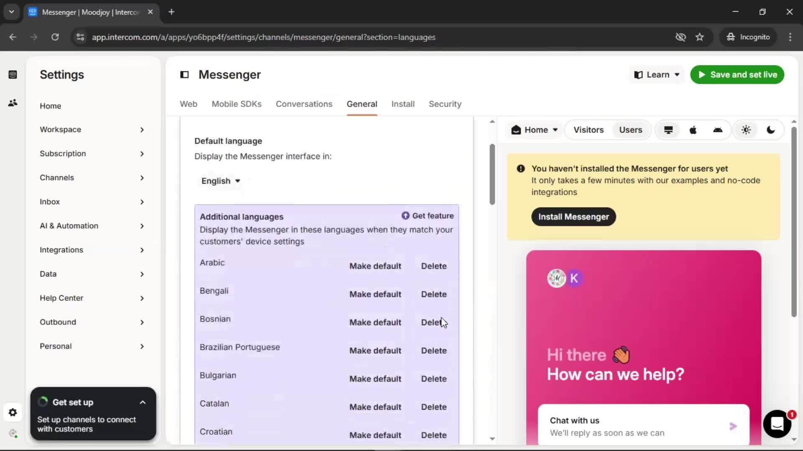Image resolution: width=803 pixels, height=451 pixels.
Task: Open the English default language dropdown
Action: [220, 181]
